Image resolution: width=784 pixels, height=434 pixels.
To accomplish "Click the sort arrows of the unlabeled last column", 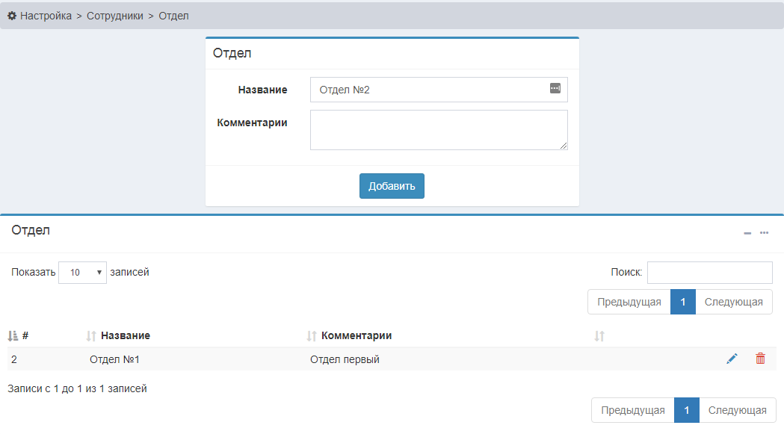I will click(x=599, y=336).
